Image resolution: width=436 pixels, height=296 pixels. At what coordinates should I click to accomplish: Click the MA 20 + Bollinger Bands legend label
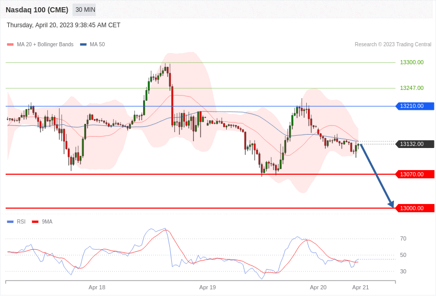pos(45,45)
